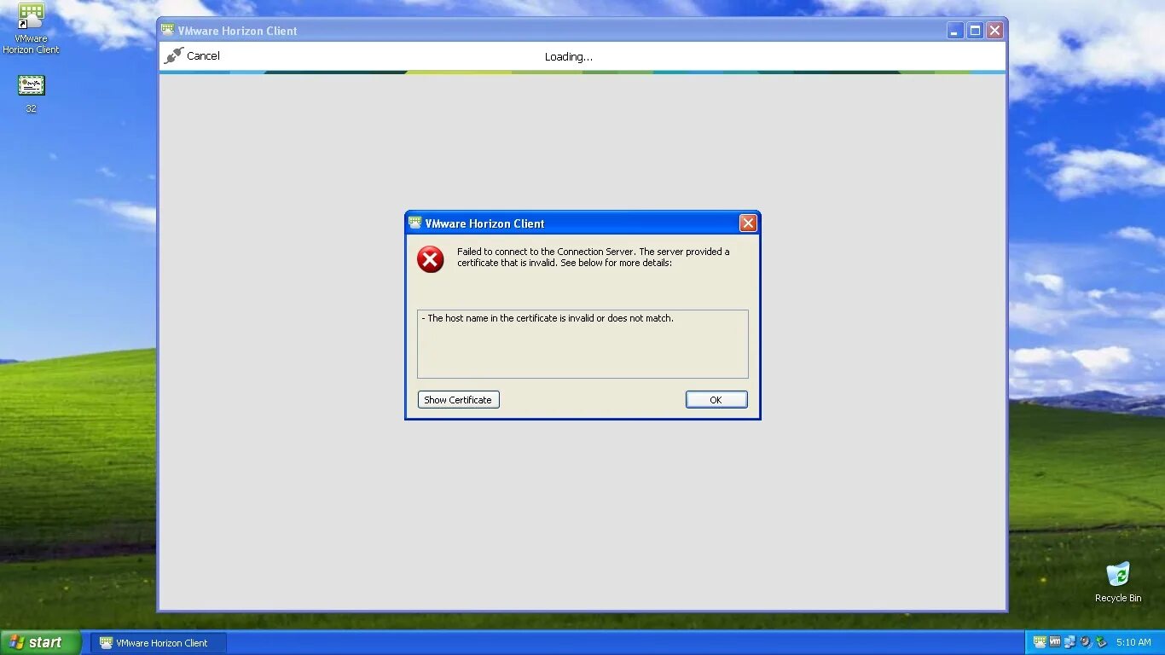Screen dimensions: 1165x655
Task: Click the speaker volume tray icon
Action: coord(1085,642)
